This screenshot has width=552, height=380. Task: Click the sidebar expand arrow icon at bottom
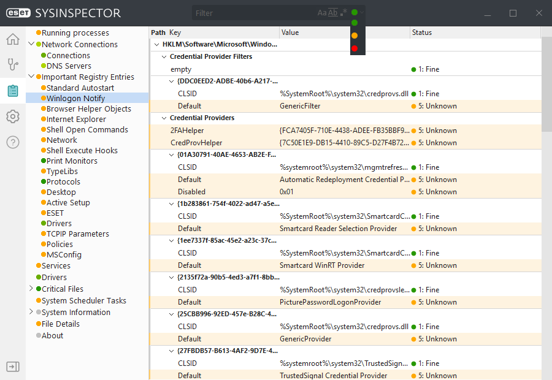(13, 367)
